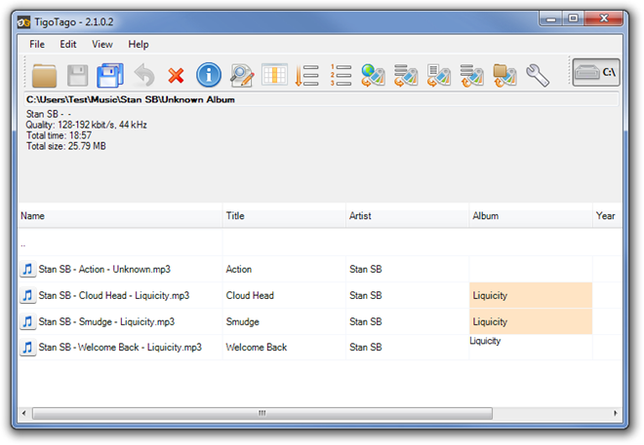Click the folder path bar

(322, 99)
